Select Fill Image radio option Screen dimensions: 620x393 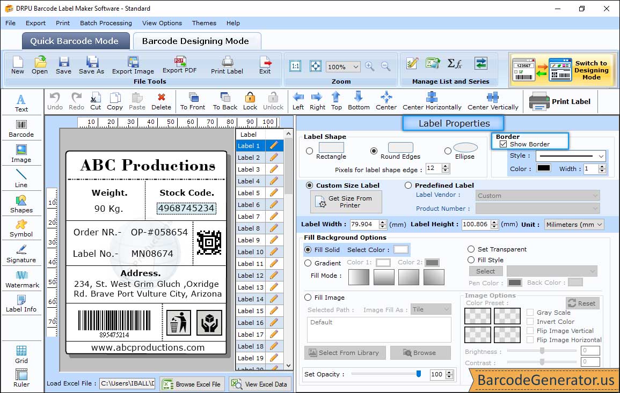click(308, 298)
